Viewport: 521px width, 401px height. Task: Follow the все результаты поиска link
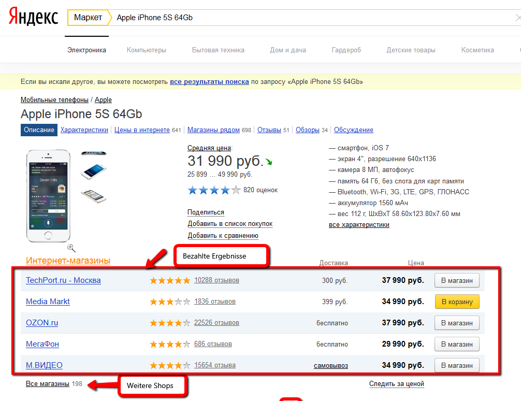pyautogui.click(x=209, y=82)
